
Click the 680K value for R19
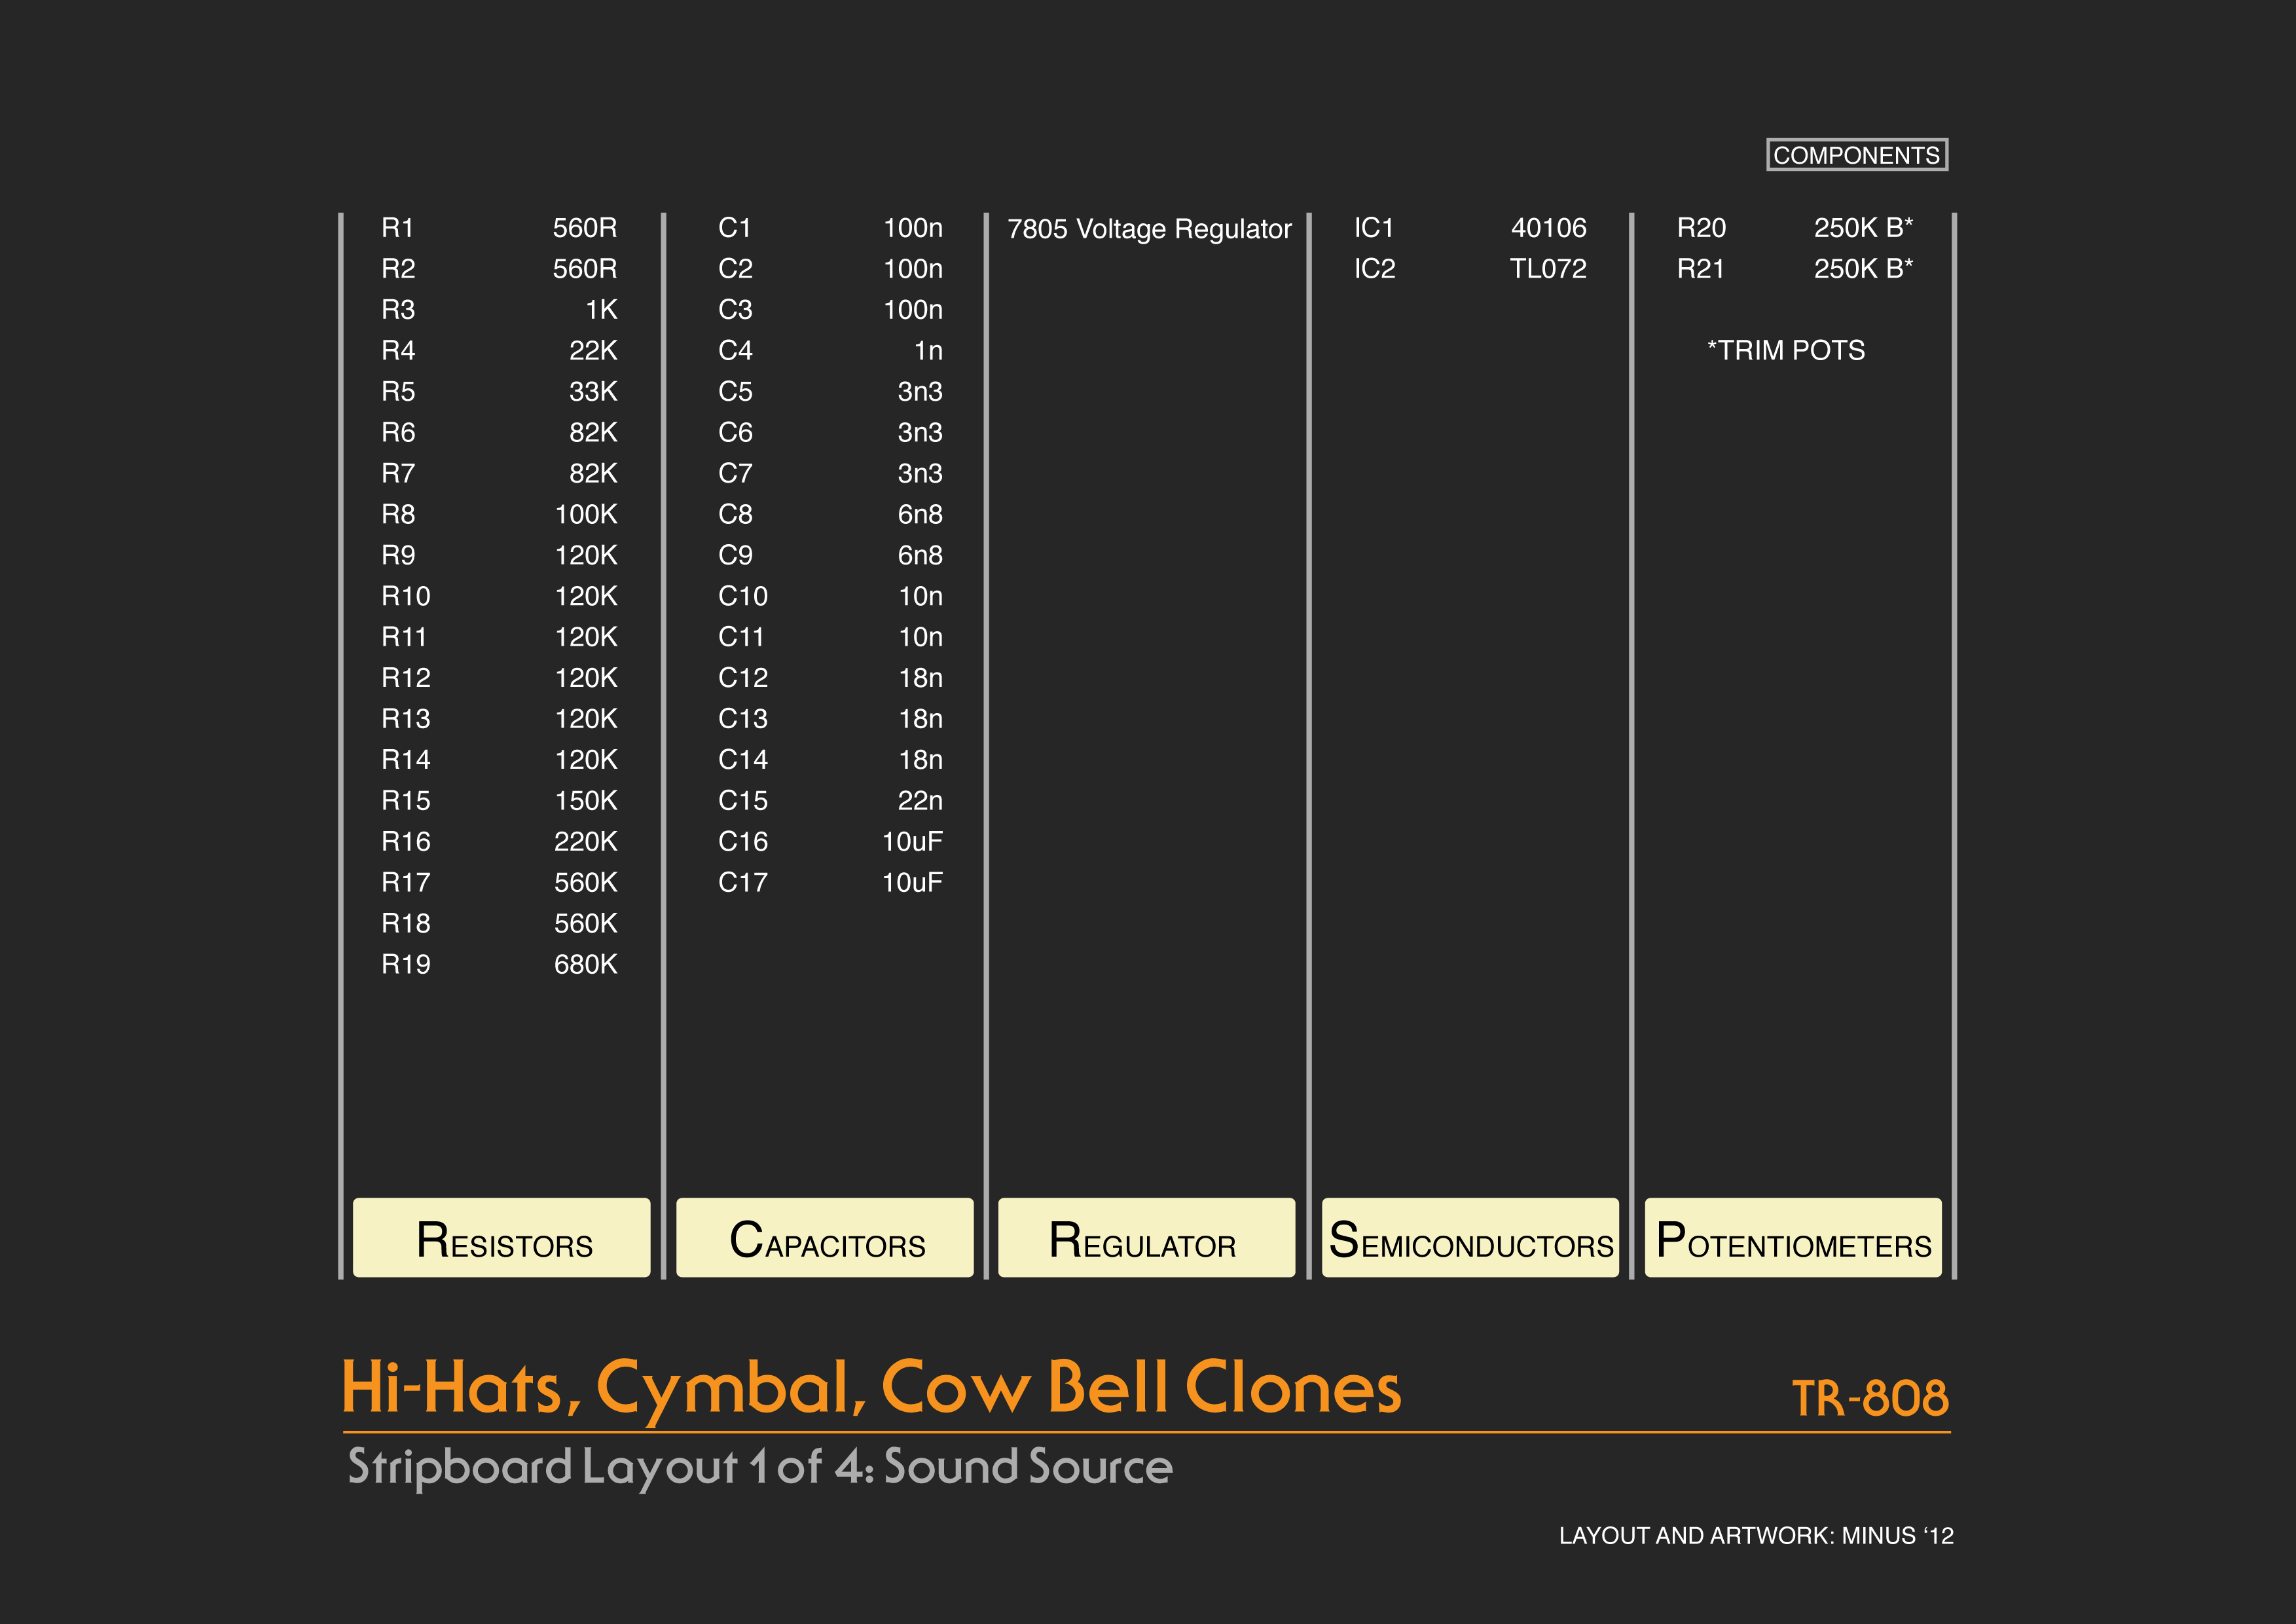pos(586,964)
